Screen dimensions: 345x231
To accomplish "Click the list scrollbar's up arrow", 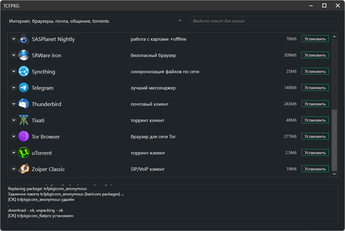I will [x=334, y=37].
